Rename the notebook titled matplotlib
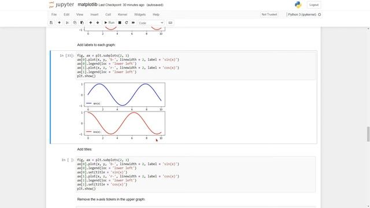370x208 pixels. coord(87,5)
